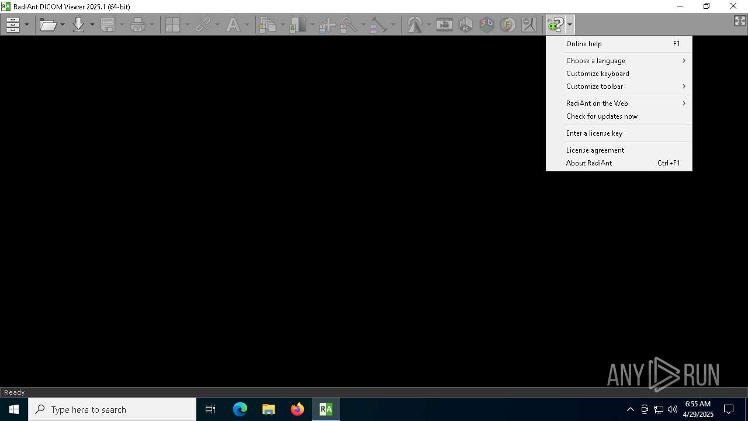Viewport: 748px width, 421px height.
Task: Select the length measurement ruler tool
Action: click(379, 25)
